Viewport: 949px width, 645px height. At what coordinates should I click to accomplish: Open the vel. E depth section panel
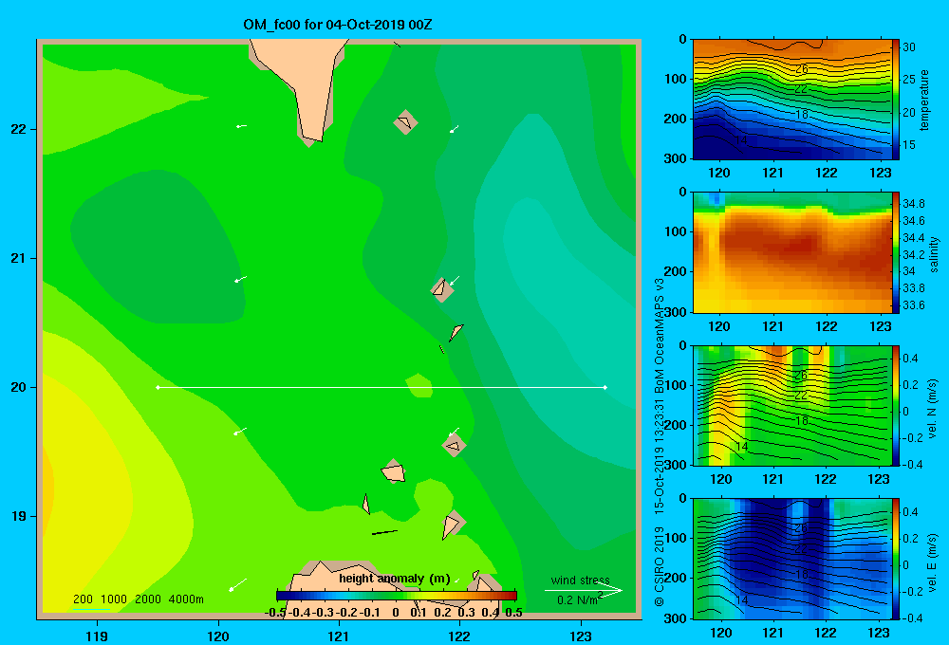tap(791, 558)
